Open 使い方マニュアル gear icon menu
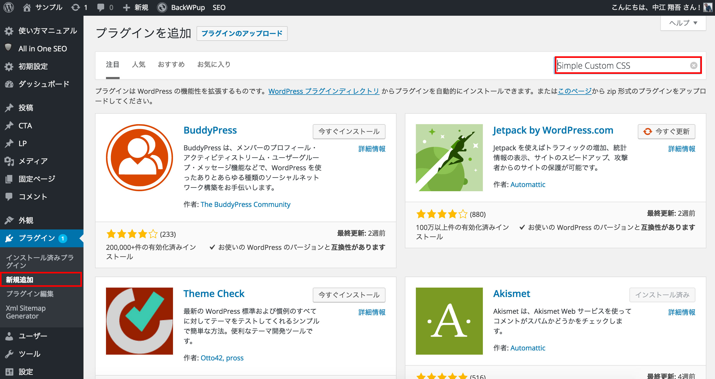Image resolution: width=715 pixels, height=379 pixels. (9, 31)
